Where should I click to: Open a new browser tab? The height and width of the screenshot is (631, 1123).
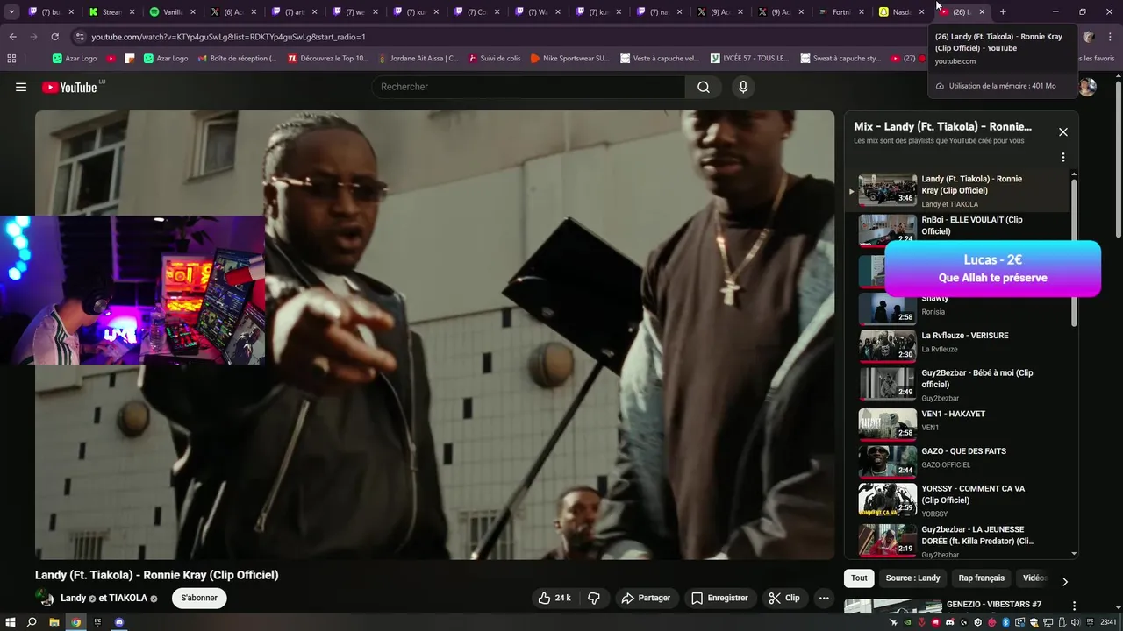pyautogui.click(x=1003, y=12)
